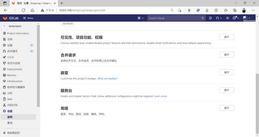The width and height of the screenshot is (259, 137).
Task: Click the search magnifier icon
Action: (202, 18)
